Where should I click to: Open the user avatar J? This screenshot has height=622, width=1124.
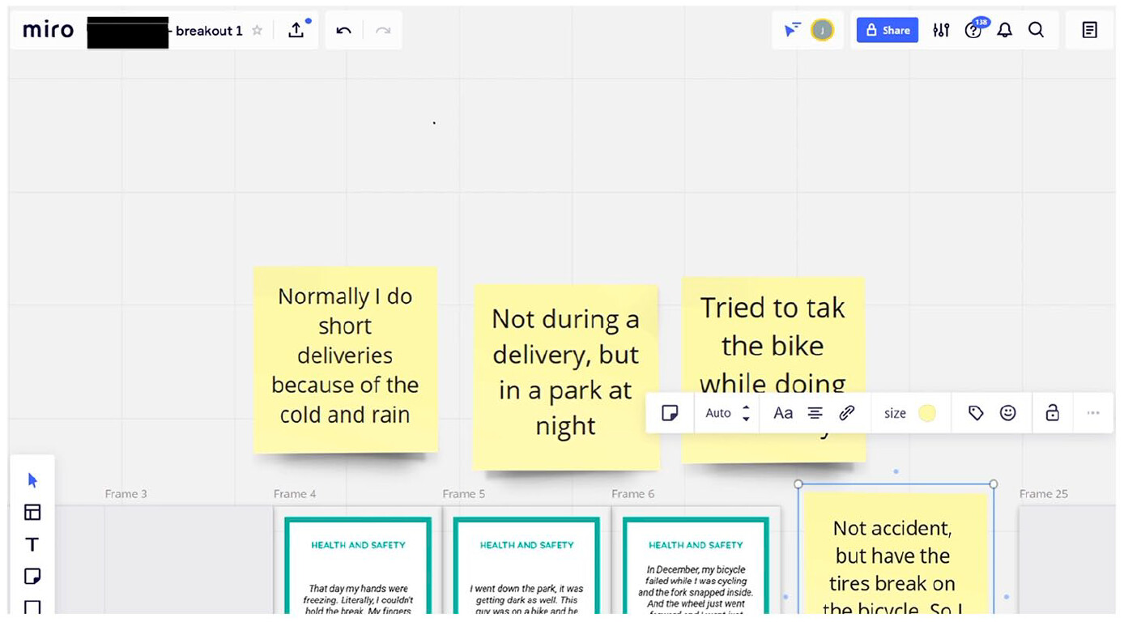[x=822, y=30]
